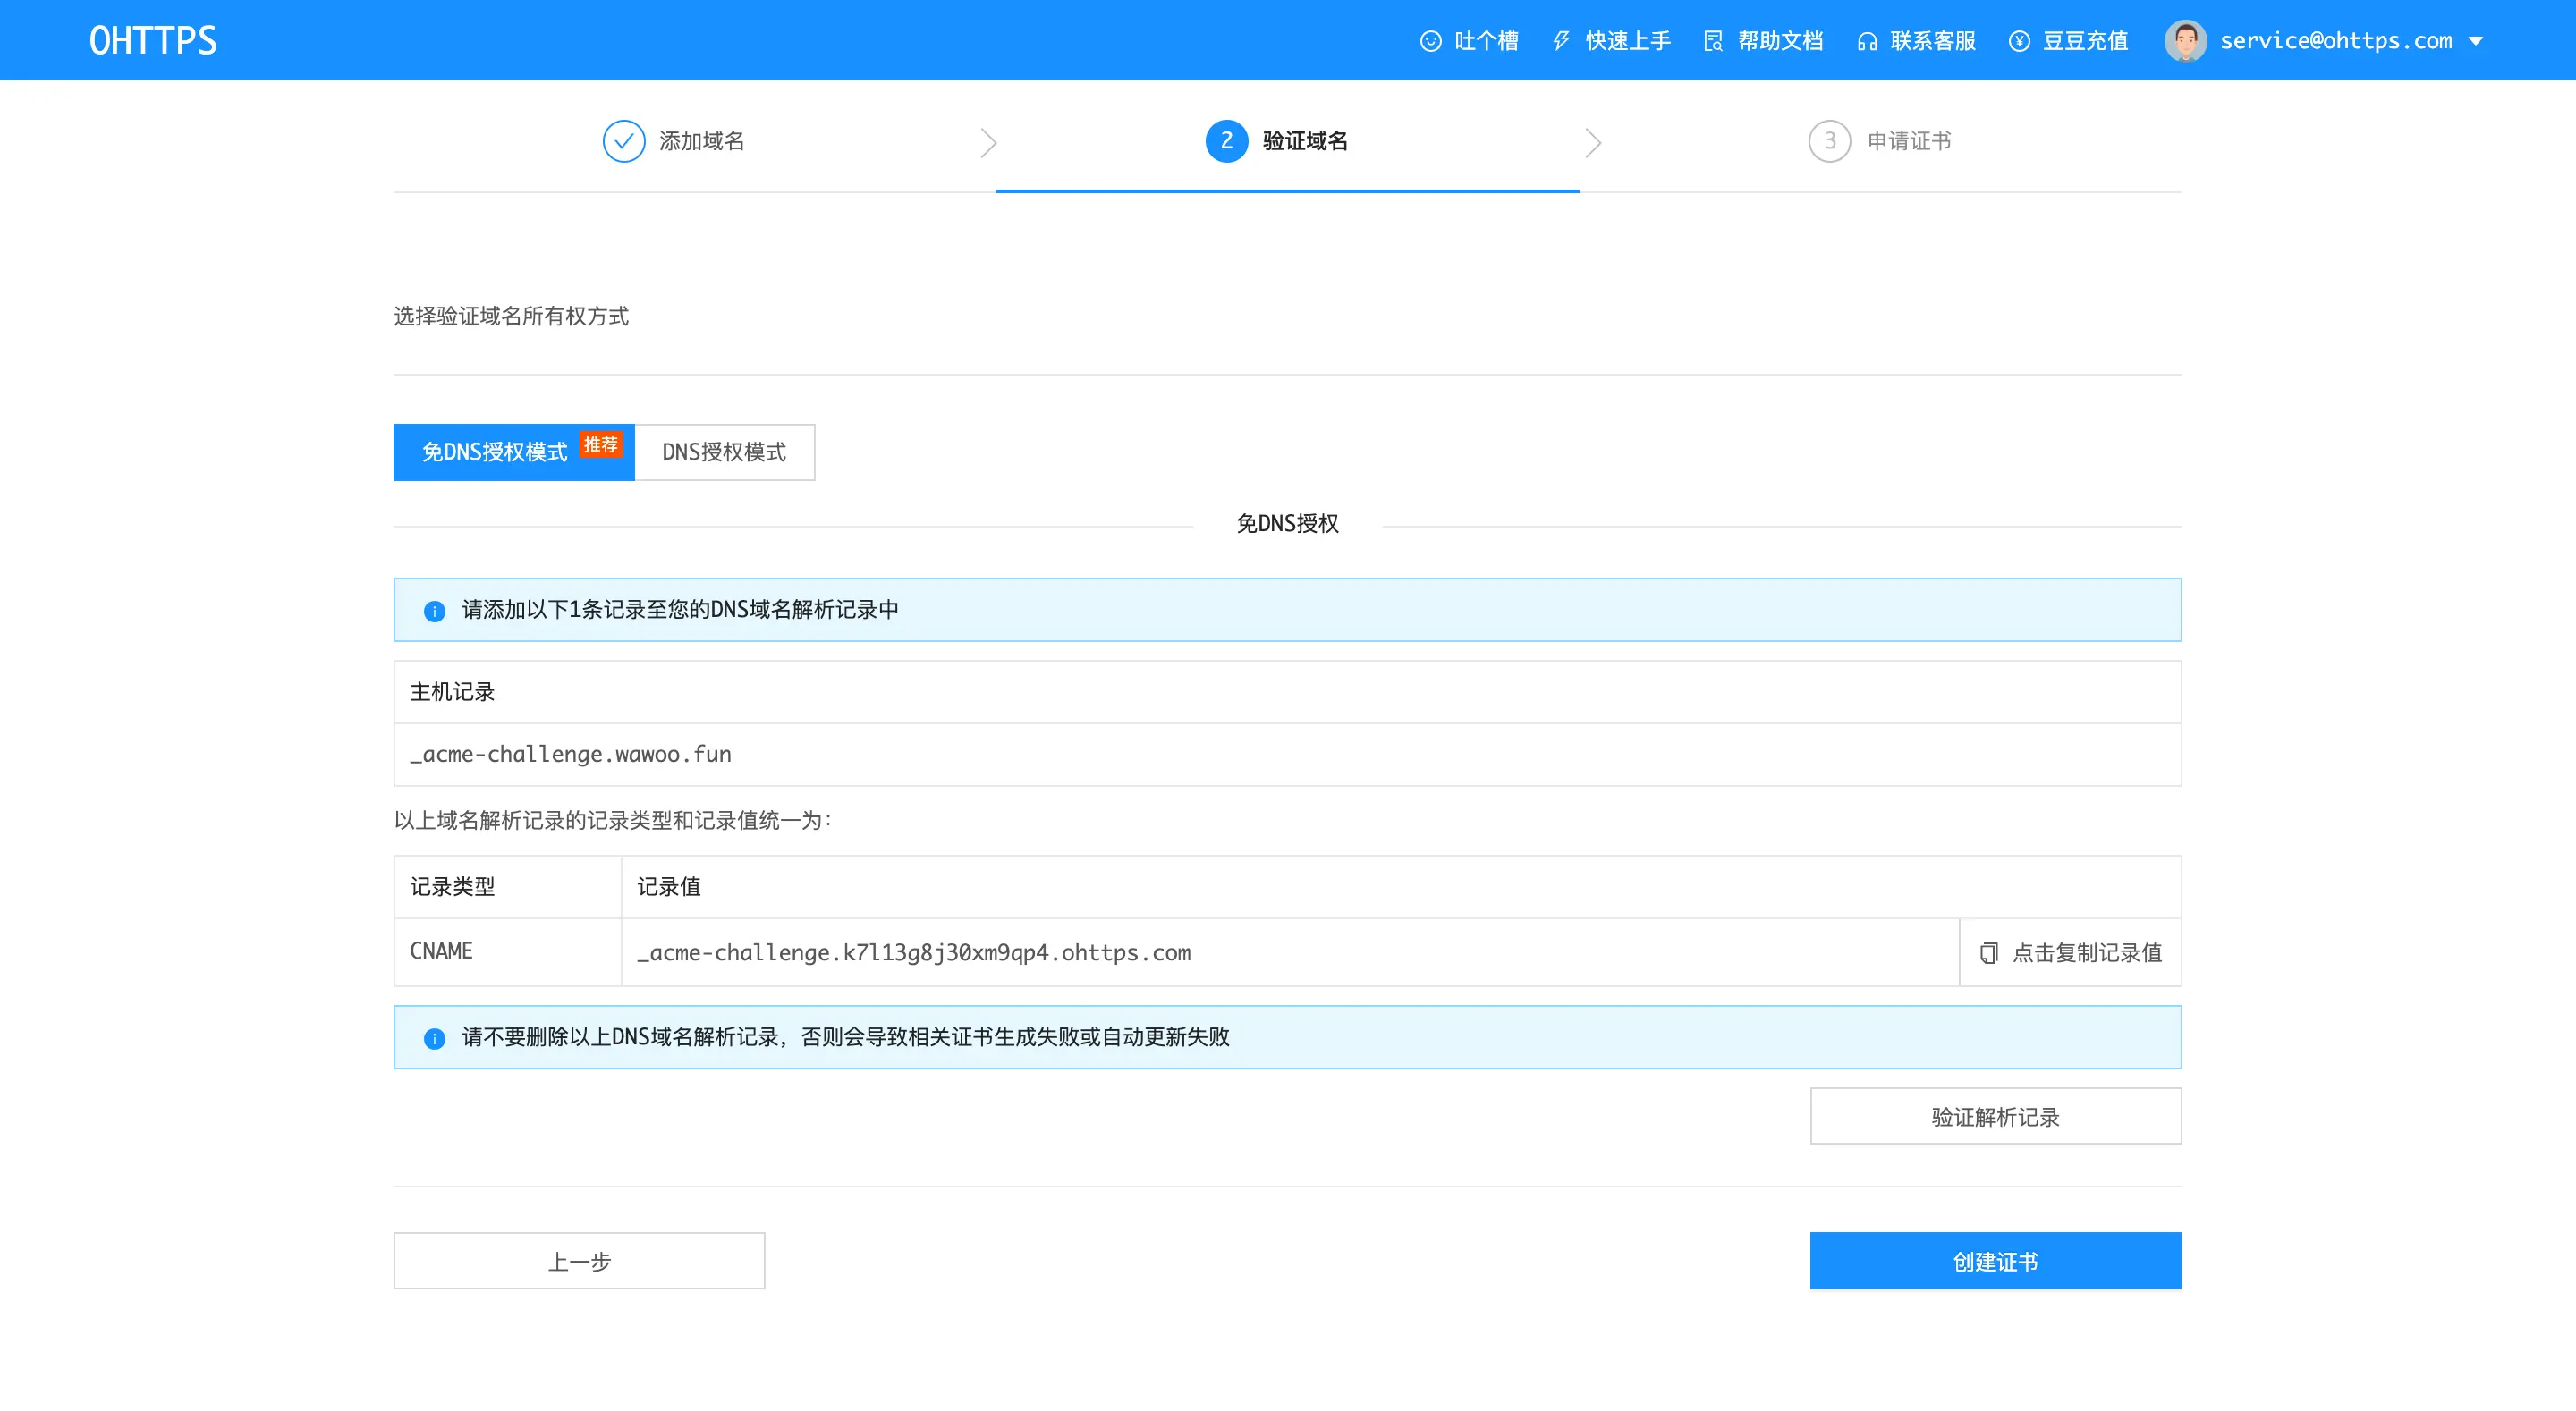This screenshot has height=1411, width=2576.
Task: Click the checkmark circle for 添加域名
Action: (623, 141)
